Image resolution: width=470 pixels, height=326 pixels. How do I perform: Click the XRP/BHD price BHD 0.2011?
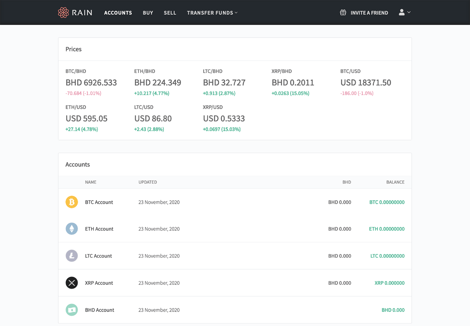click(293, 82)
